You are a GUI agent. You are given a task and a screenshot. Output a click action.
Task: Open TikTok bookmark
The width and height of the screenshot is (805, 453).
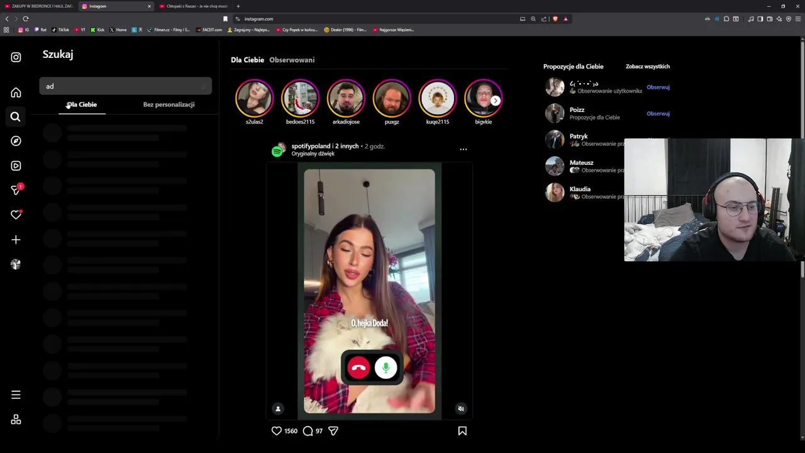coord(61,30)
